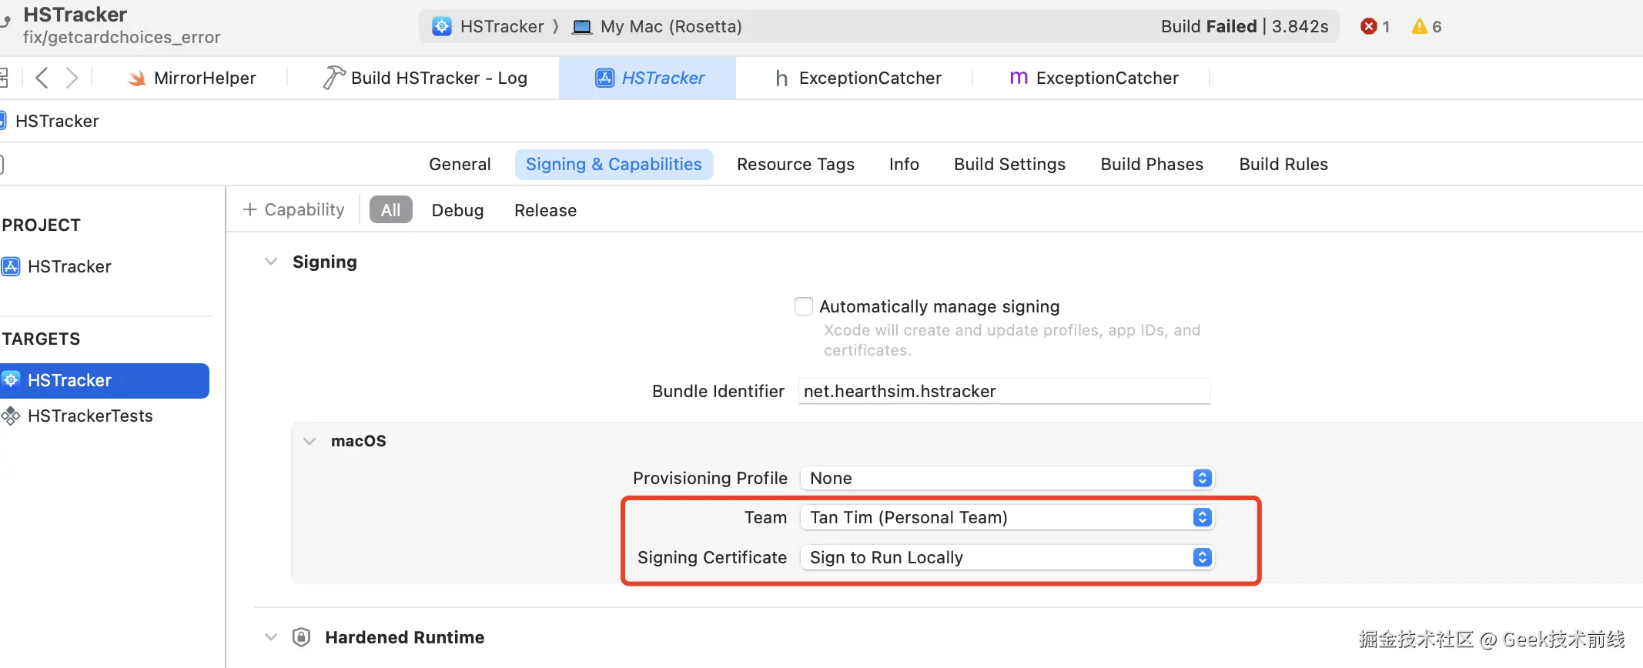Select the HSTracker editor tab
The width and height of the screenshot is (1643, 668).
tap(647, 78)
